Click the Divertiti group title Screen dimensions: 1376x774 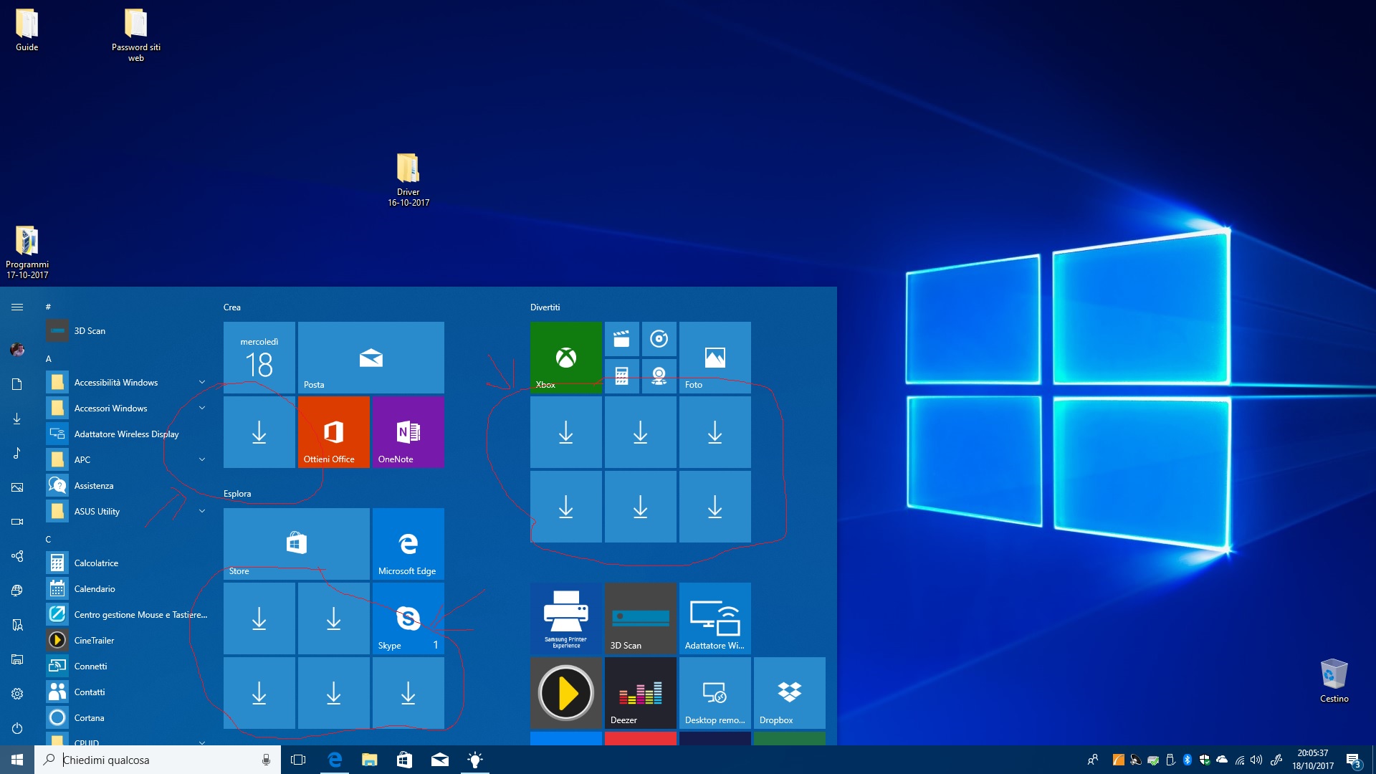pos(545,307)
